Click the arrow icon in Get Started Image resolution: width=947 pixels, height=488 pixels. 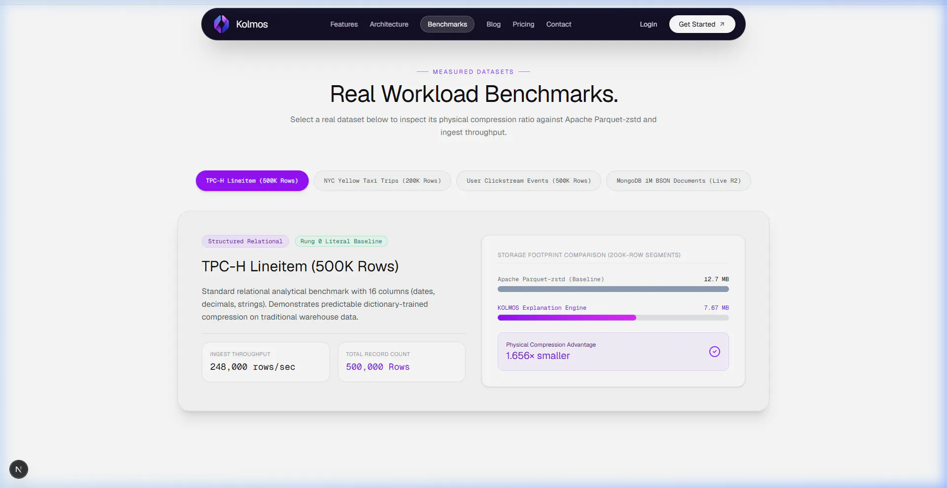[722, 24]
